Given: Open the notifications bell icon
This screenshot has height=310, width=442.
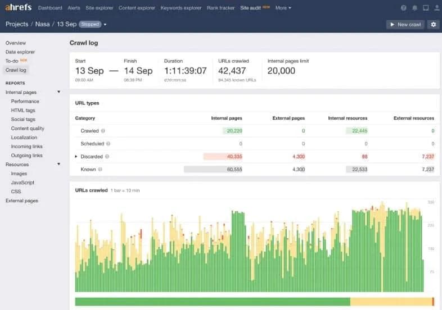Looking at the screenshot, I should point(414,8).
